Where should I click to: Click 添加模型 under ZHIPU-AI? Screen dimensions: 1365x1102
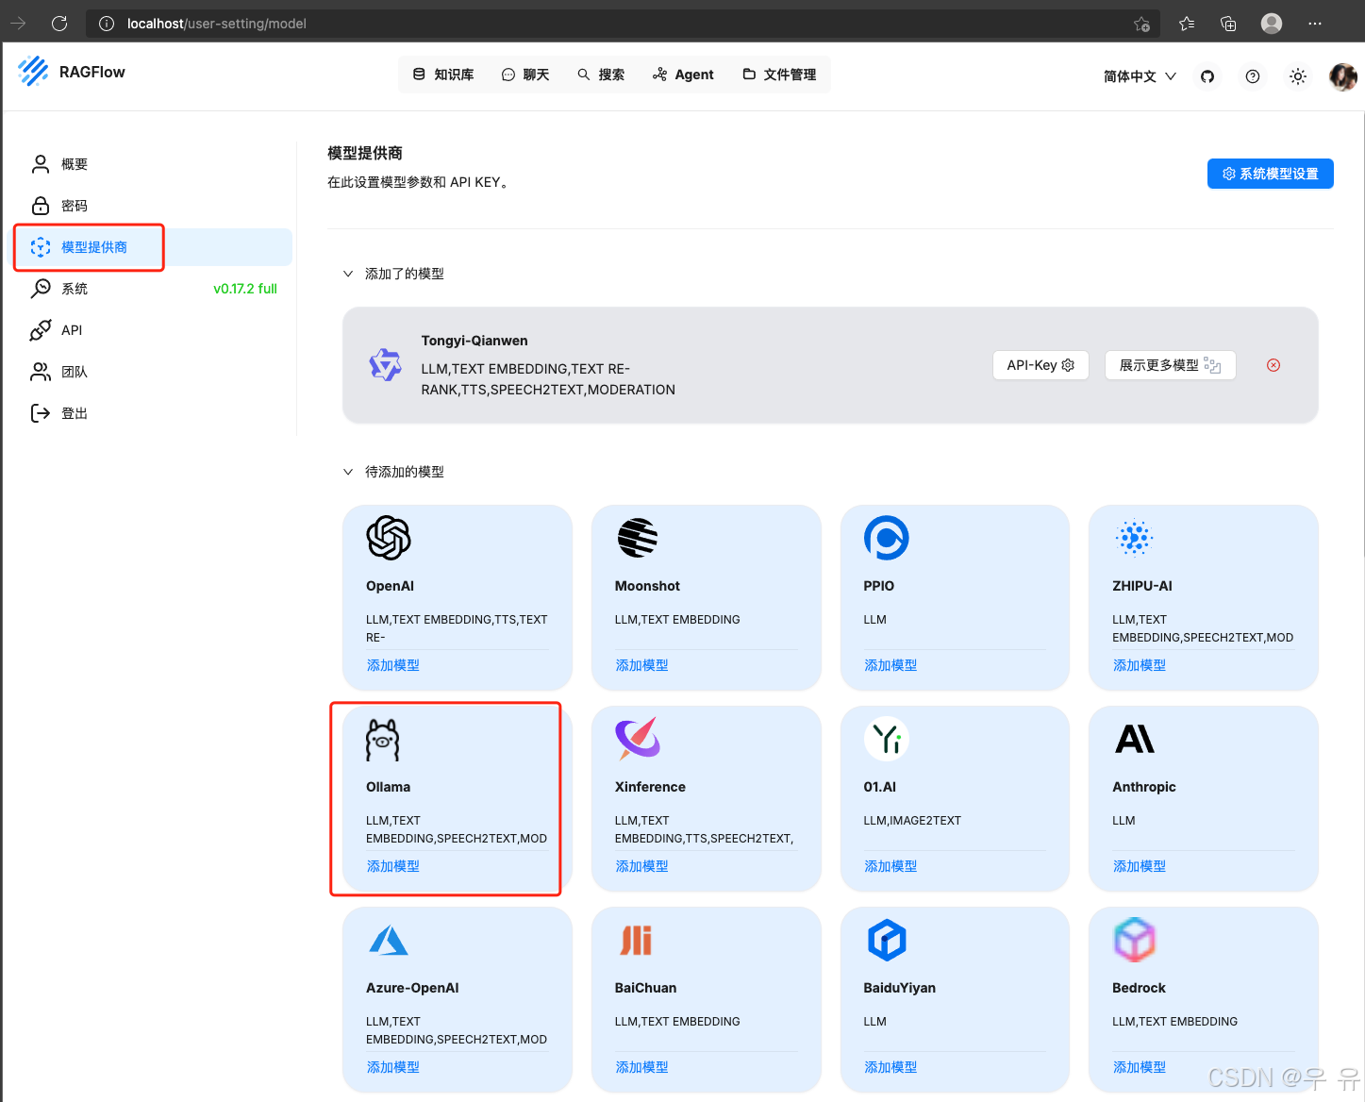coord(1140,665)
